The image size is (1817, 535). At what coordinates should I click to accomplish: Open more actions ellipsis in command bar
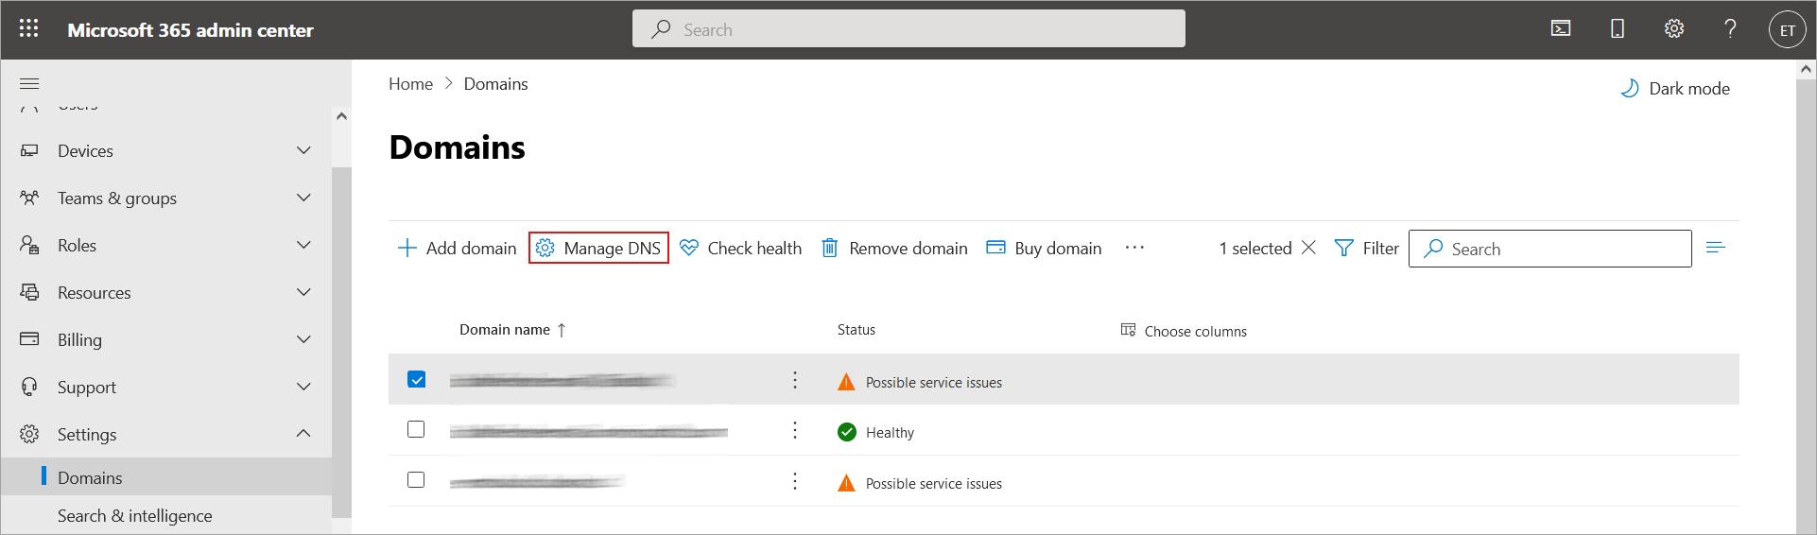[1134, 248]
